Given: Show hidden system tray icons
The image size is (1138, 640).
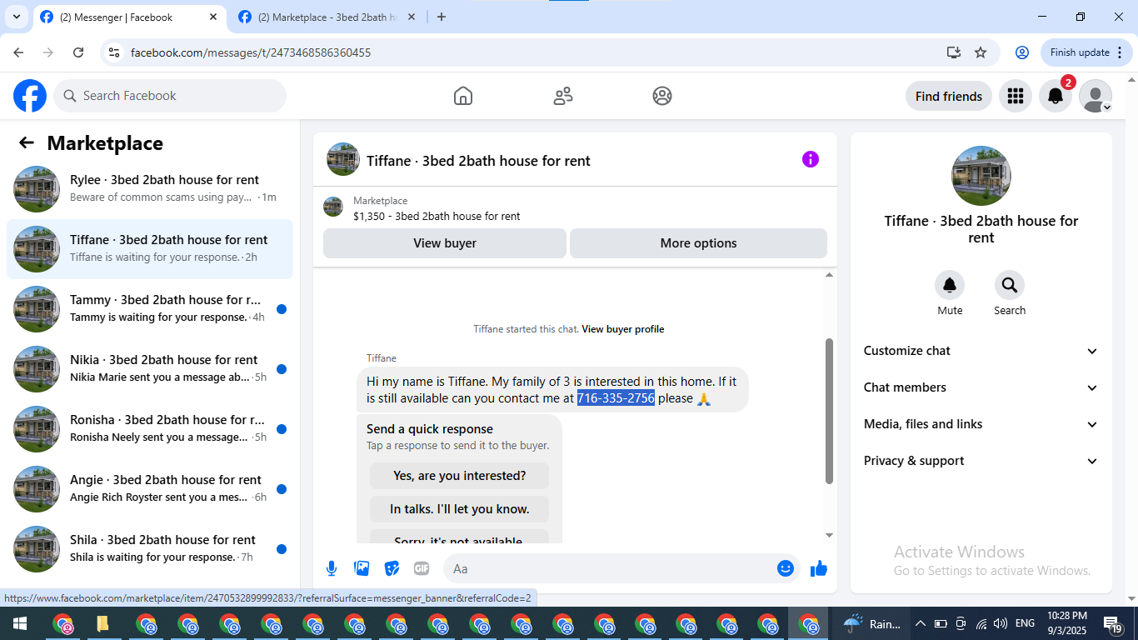Looking at the screenshot, I should (921, 623).
